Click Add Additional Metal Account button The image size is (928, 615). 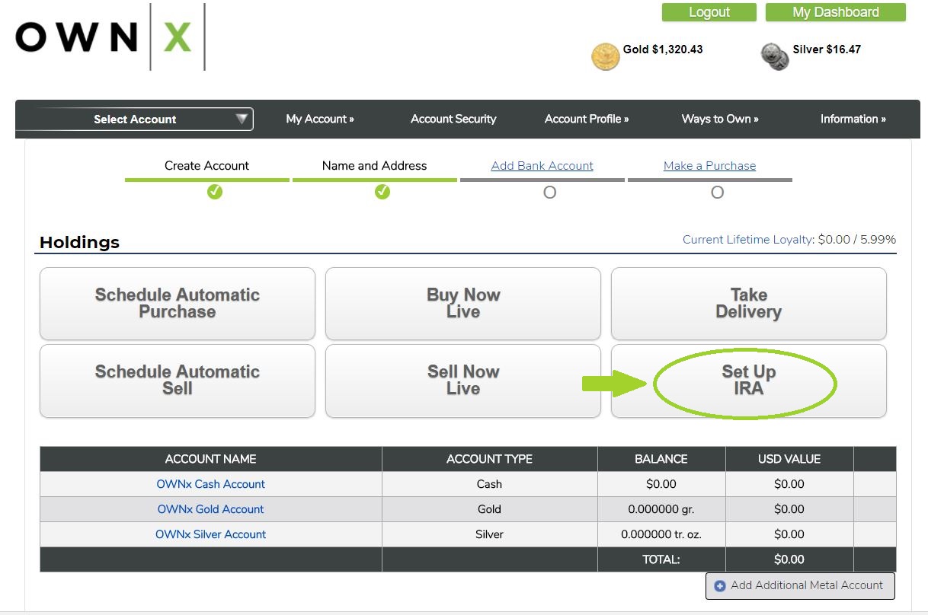tap(800, 586)
